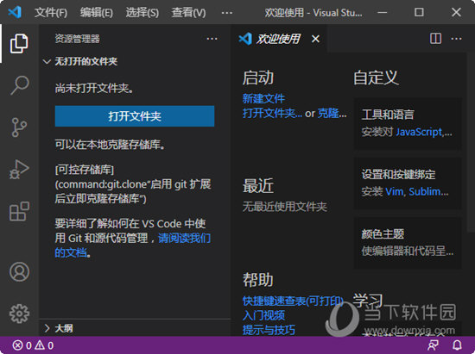
Task: Open the 快捷键速查表(可打印) link
Action: click(293, 301)
